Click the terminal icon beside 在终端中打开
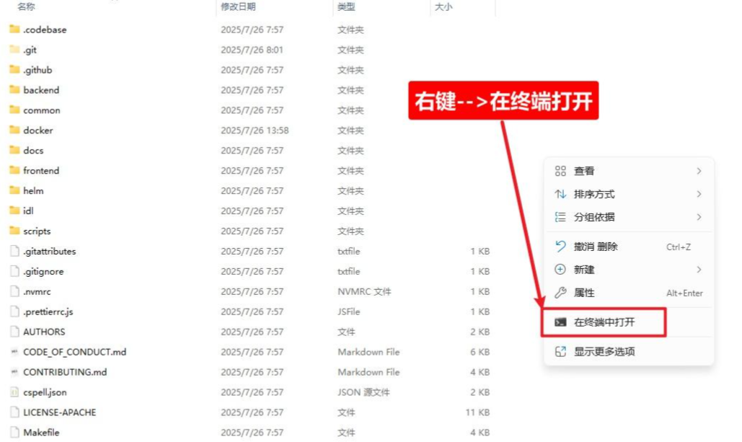Viewport: 742px width, 442px height. (560, 322)
